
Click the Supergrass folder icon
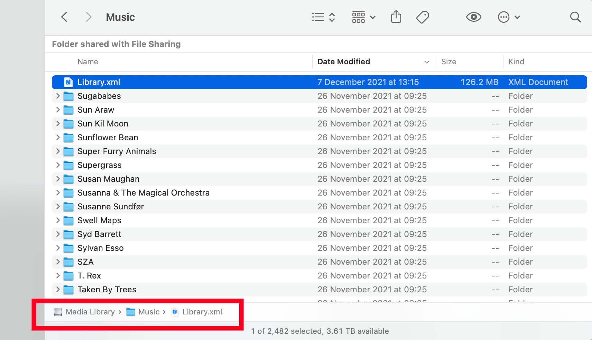[68, 165]
